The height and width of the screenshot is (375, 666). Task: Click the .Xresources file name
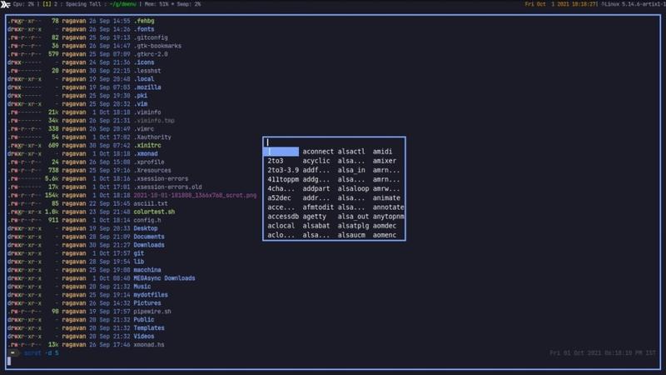pos(152,171)
